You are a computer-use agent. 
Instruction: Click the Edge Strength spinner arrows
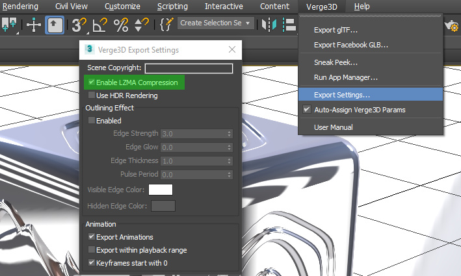(x=230, y=134)
